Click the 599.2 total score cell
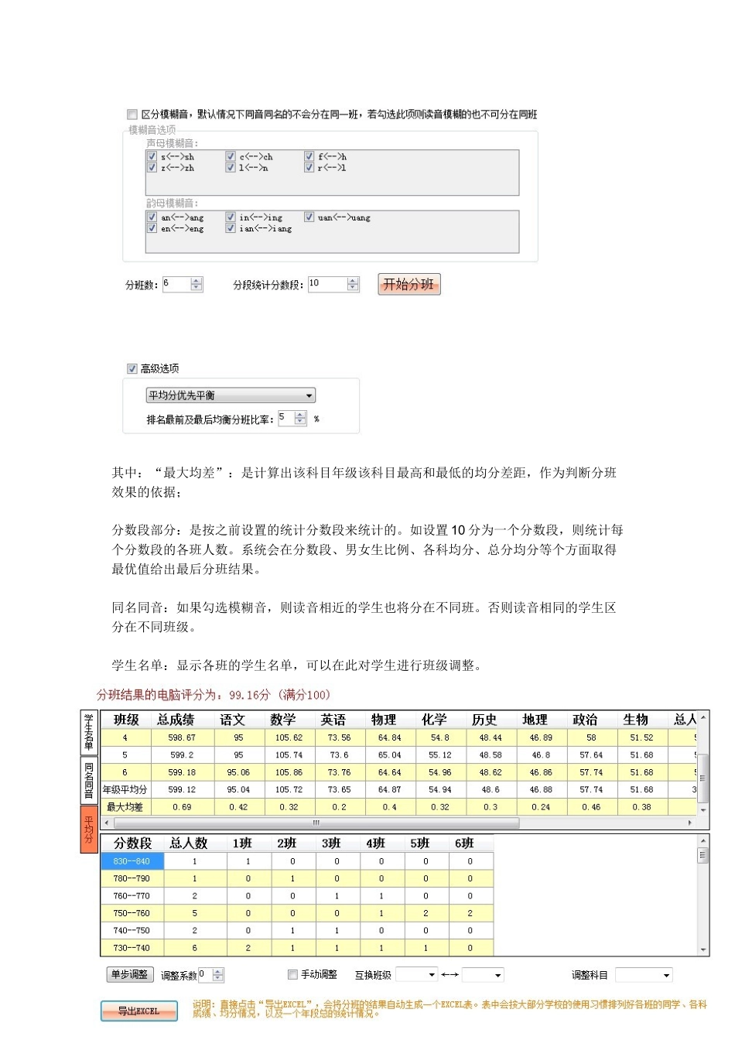The width and height of the screenshot is (735, 1040). click(182, 754)
